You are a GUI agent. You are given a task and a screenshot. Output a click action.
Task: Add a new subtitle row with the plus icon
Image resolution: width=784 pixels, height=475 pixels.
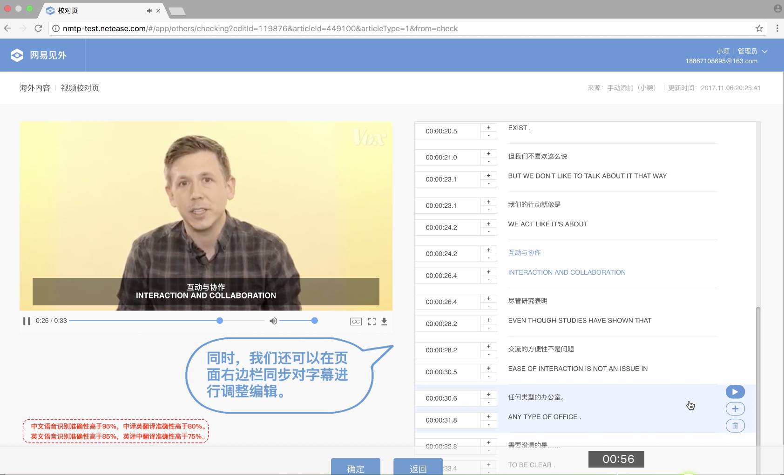pyautogui.click(x=735, y=408)
